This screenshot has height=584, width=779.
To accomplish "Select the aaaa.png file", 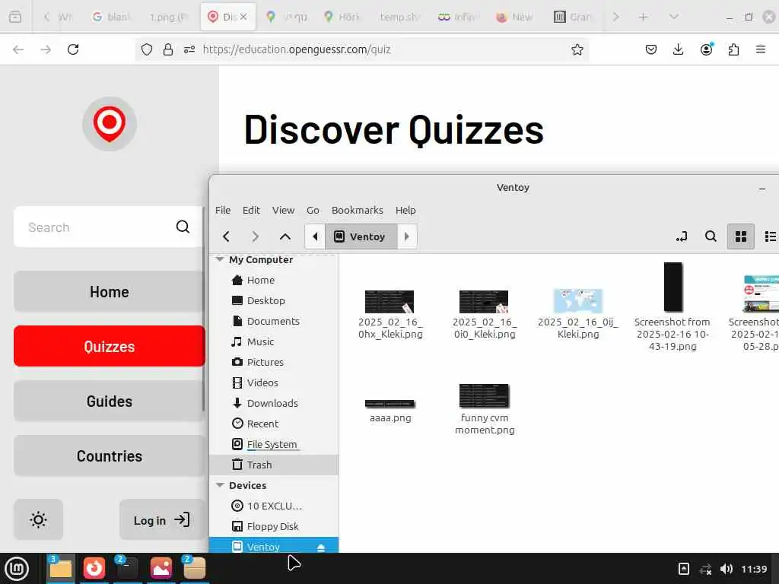I will pos(390,410).
